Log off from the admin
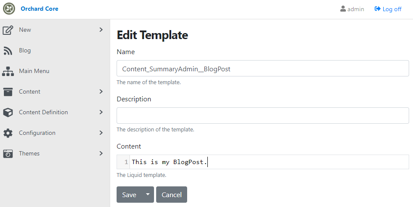 tap(388, 9)
